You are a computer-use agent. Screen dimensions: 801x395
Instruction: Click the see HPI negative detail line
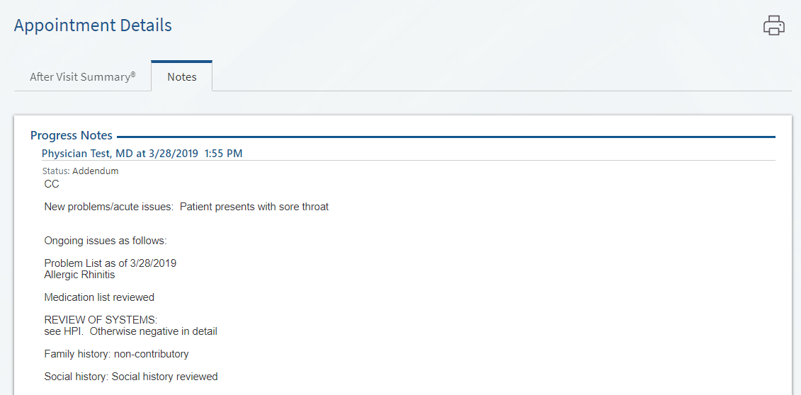tap(131, 331)
